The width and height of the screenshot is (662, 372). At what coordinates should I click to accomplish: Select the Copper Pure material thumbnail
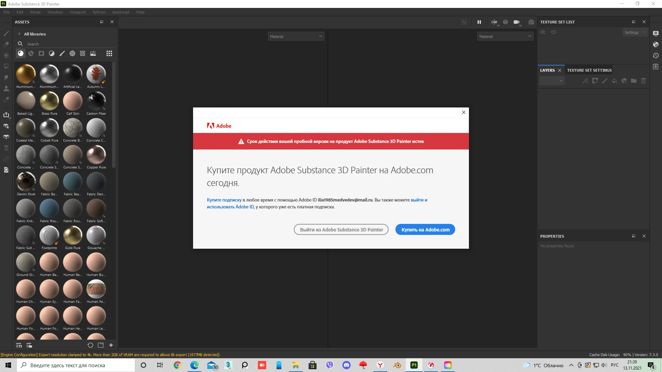click(x=96, y=155)
